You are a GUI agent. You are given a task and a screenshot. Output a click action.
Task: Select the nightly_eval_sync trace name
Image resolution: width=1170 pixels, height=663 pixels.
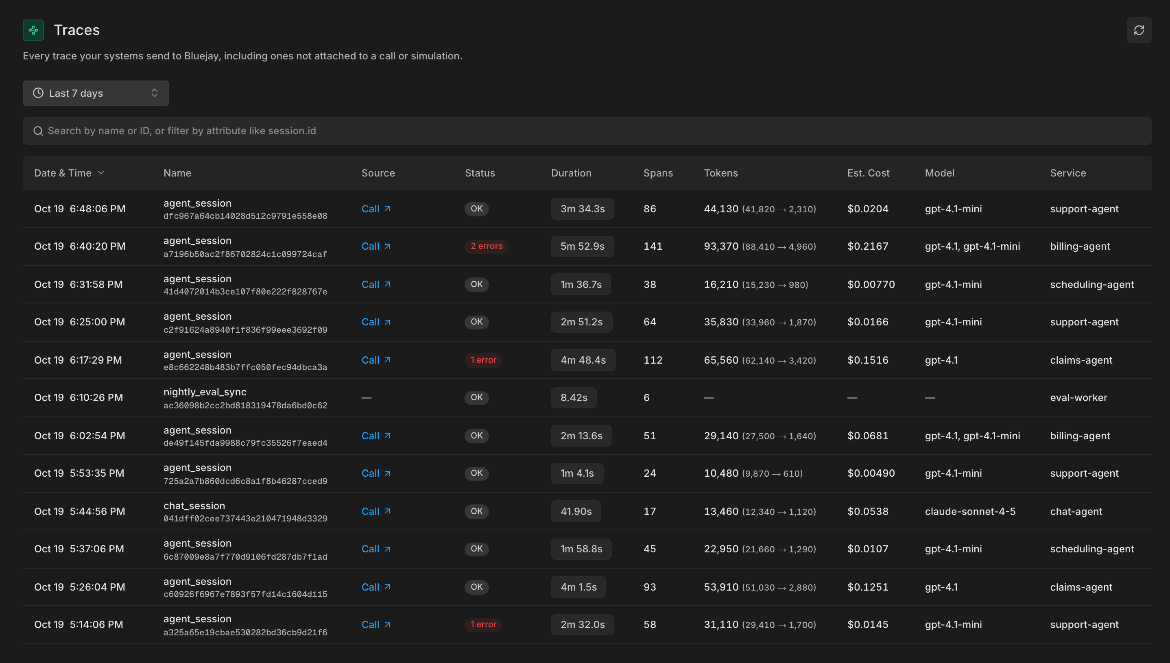205,392
